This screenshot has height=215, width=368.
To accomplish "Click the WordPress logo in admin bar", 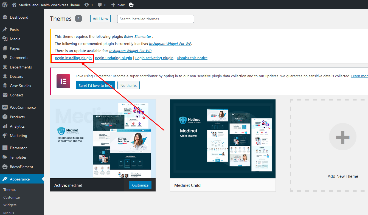I will [x=5, y=5].
